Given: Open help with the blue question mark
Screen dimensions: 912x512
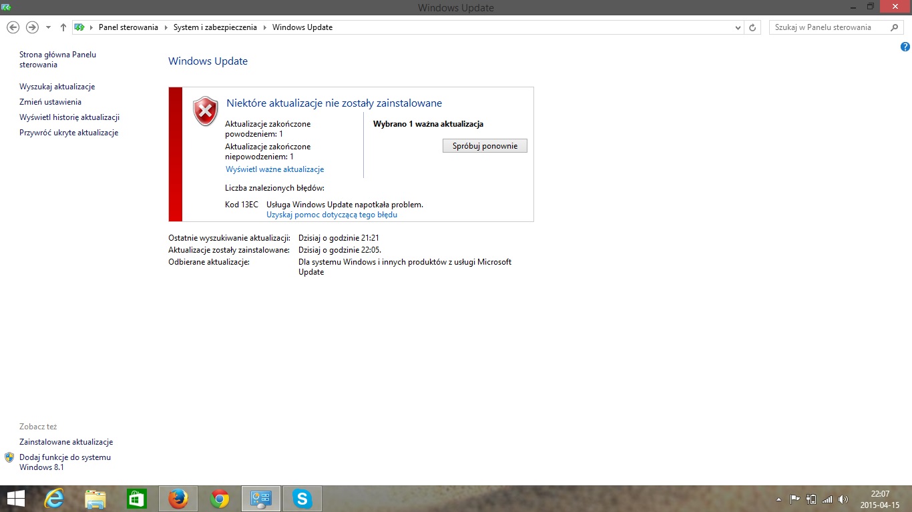Looking at the screenshot, I should 905,47.
